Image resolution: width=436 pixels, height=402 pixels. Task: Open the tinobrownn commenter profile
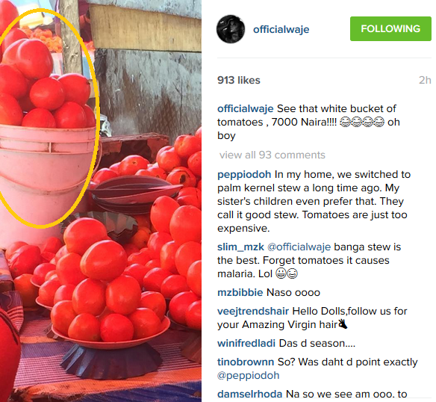[x=246, y=362]
